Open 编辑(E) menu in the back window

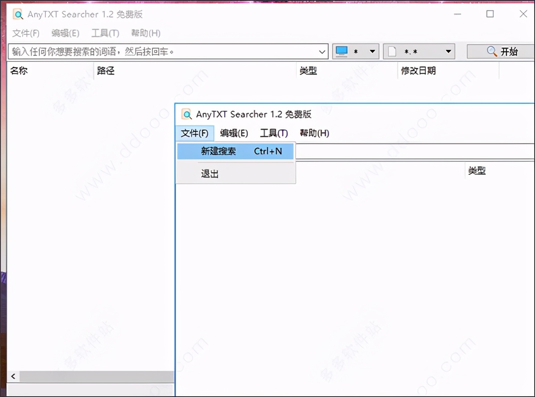click(x=65, y=33)
